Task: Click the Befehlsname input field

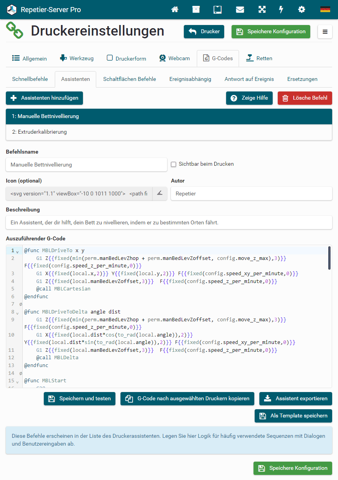Action: [86, 165]
